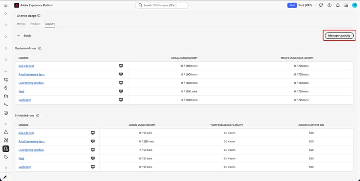Switch to the Metrics tab
360x181 pixels.
pos(21,24)
